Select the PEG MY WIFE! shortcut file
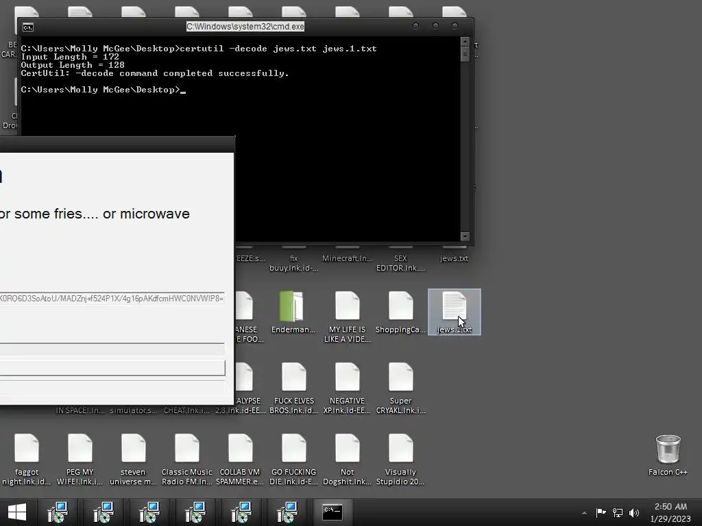Viewport: 702px width, 526px height. click(80, 460)
